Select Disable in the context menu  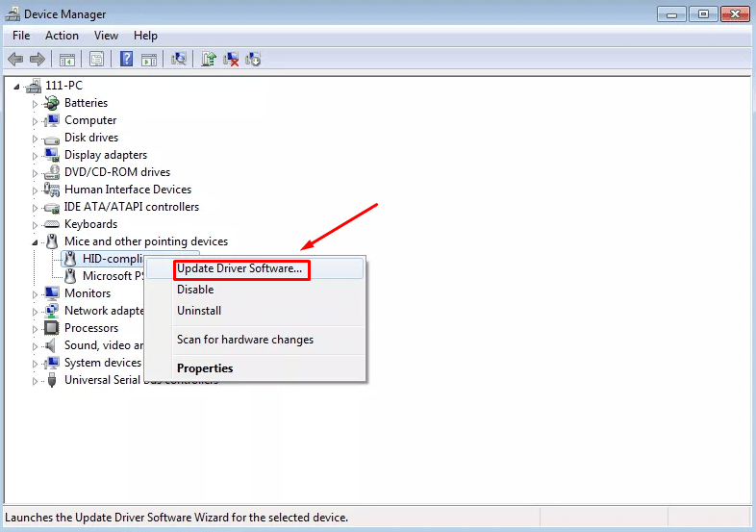coord(195,290)
